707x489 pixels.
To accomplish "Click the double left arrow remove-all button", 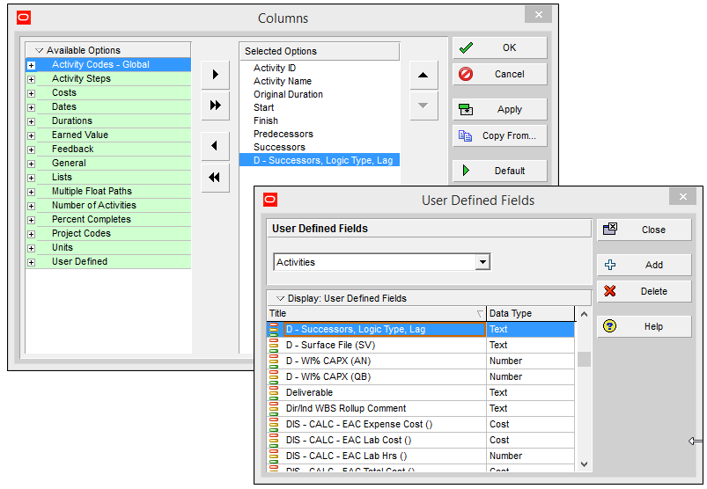I will pyautogui.click(x=215, y=177).
